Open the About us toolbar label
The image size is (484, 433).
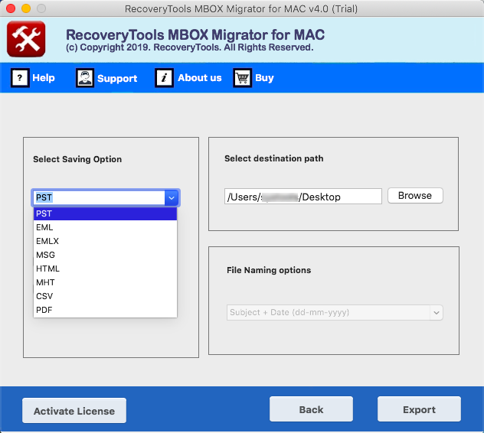[x=200, y=78]
